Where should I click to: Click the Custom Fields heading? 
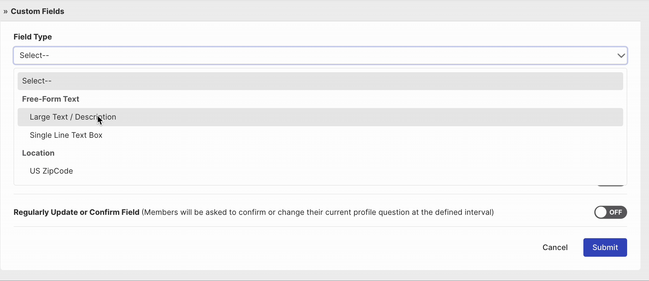(37, 12)
